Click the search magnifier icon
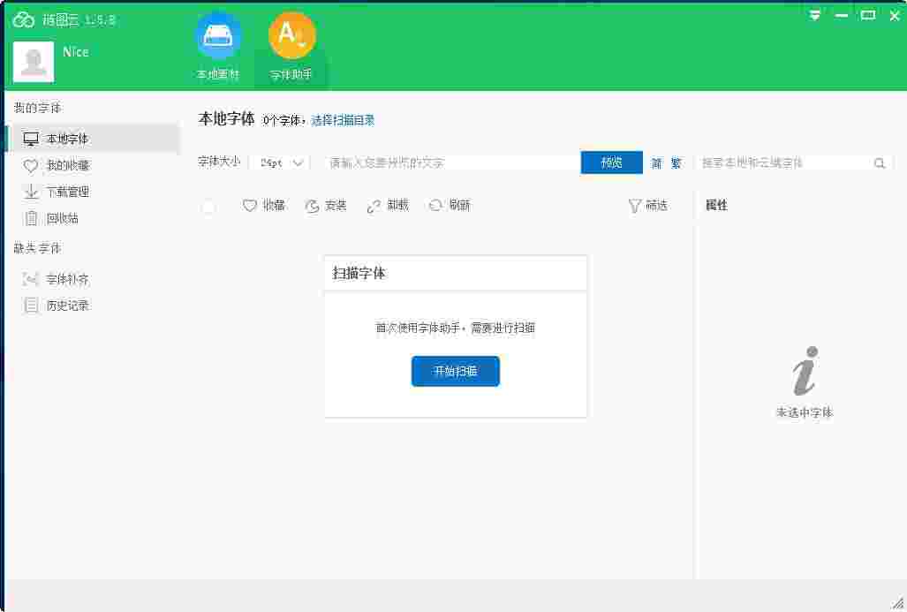907x612 pixels. (879, 162)
